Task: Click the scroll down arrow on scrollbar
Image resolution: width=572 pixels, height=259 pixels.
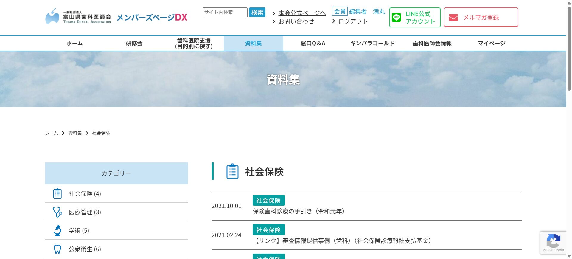Action: click(x=569, y=256)
